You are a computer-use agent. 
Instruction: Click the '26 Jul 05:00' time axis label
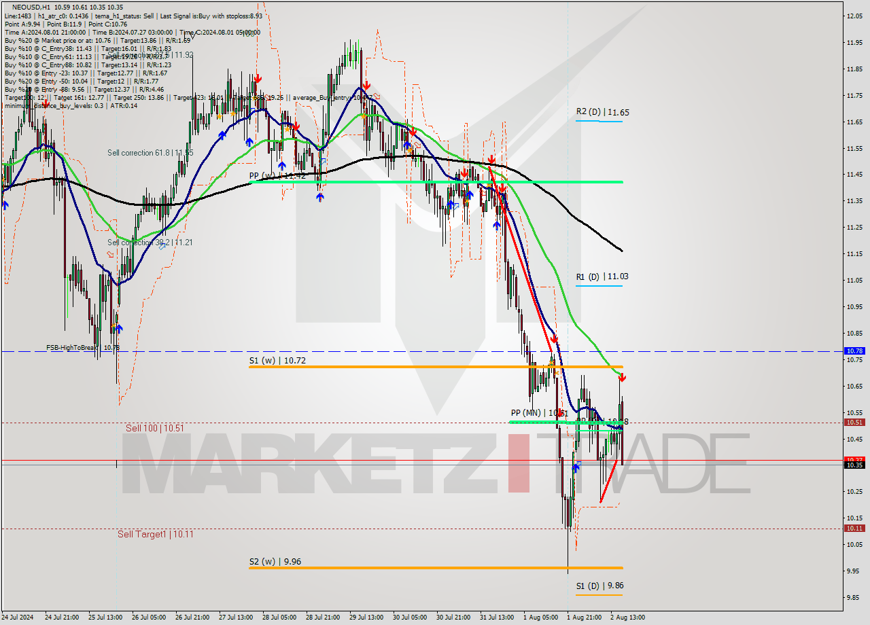149,618
